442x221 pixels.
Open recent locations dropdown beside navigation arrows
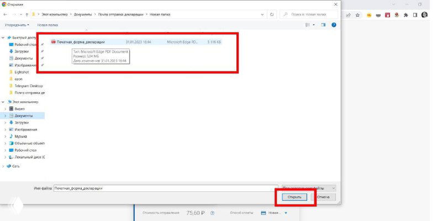pyautogui.click(x=21, y=15)
